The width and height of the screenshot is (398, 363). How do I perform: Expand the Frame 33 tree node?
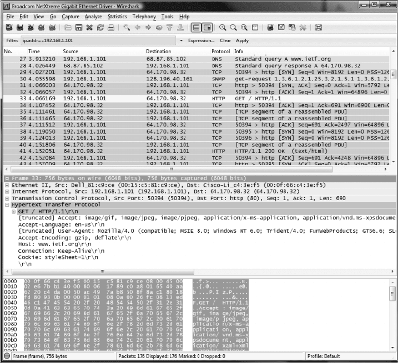tap(7, 178)
